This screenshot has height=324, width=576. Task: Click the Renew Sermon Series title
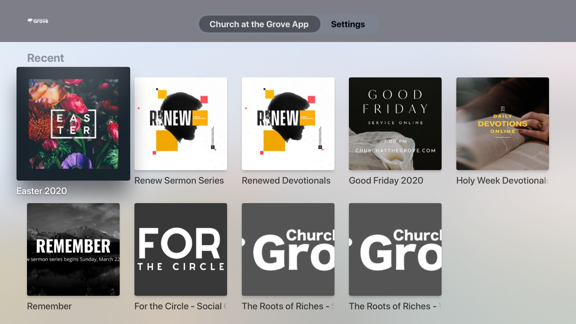[x=179, y=180]
